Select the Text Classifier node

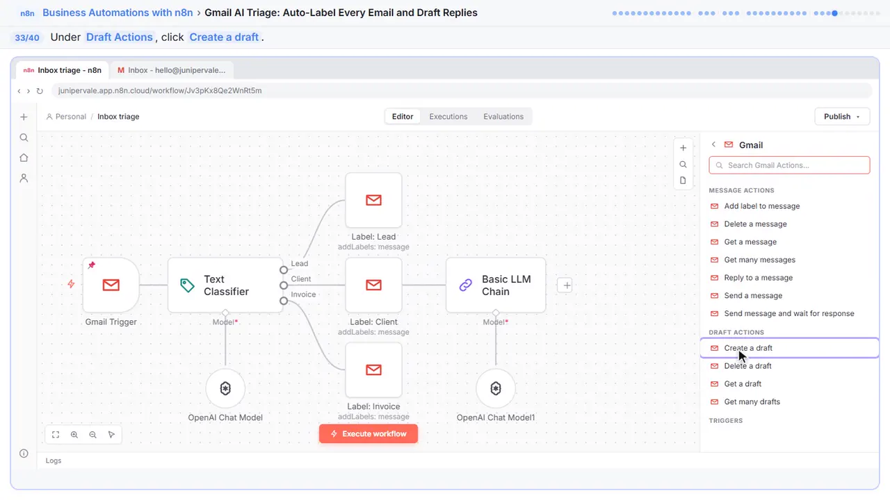pyautogui.click(x=225, y=285)
